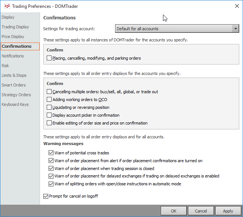The height and width of the screenshot is (217, 243).
Task: Disable Warn of potential cross trades
Action: 51,153
